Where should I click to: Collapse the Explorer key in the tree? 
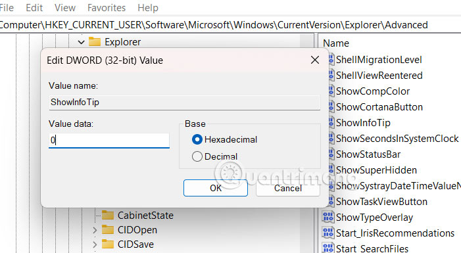(x=81, y=42)
